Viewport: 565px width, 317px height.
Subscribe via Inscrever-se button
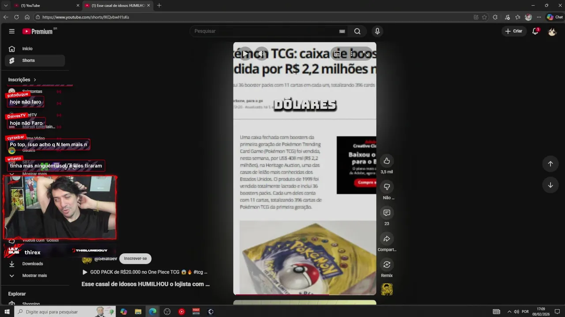point(136,258)
